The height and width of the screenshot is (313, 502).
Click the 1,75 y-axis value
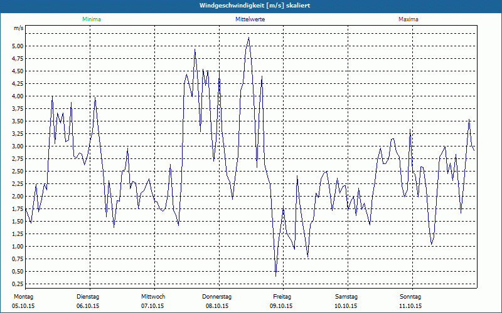click(19, 209)
